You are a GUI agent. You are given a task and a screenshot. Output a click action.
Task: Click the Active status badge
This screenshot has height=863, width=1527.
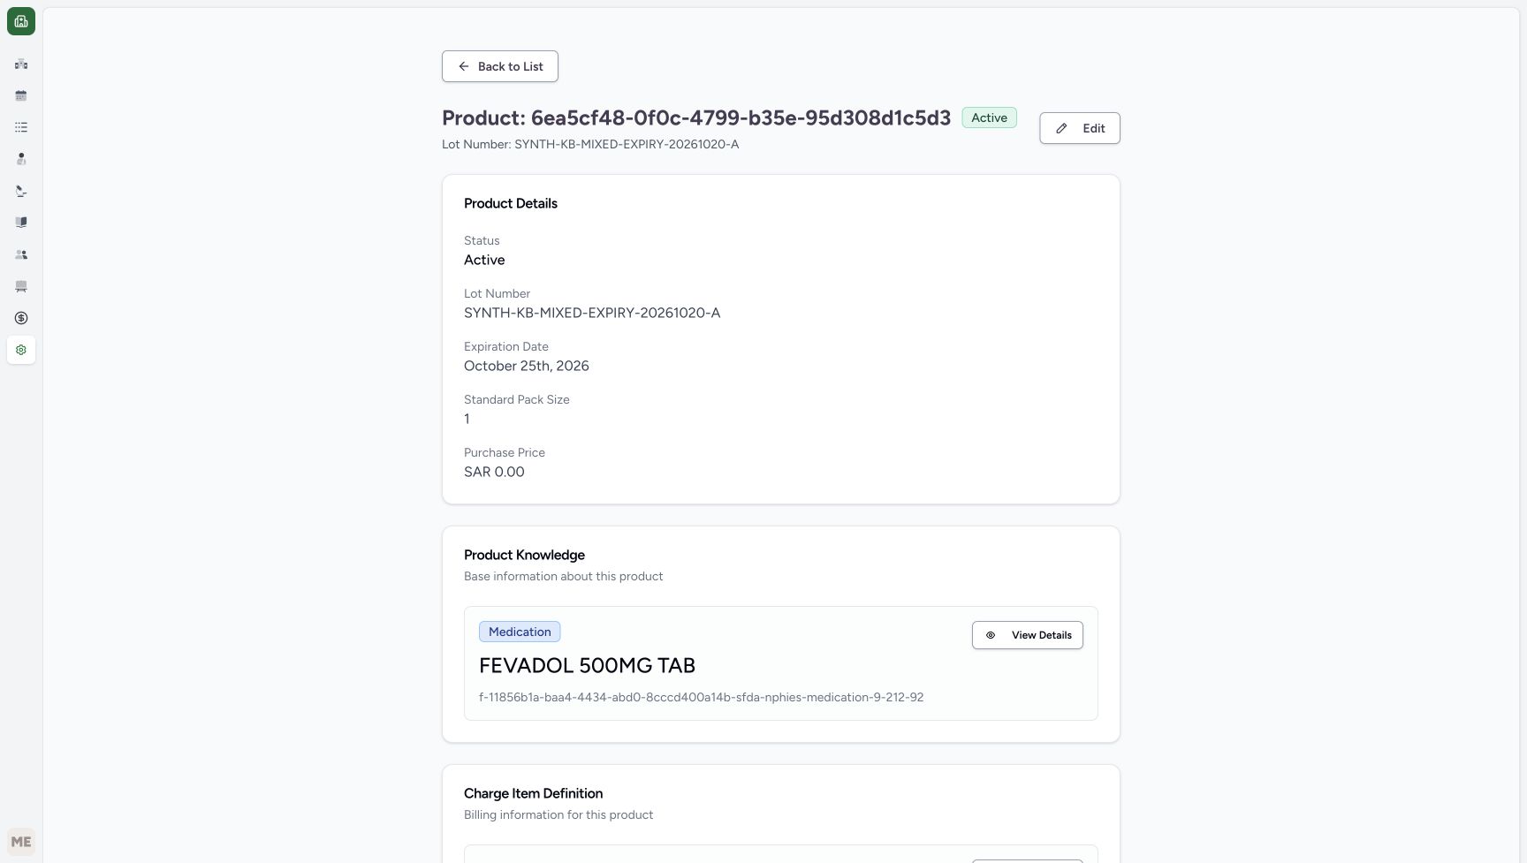[990, 117]
